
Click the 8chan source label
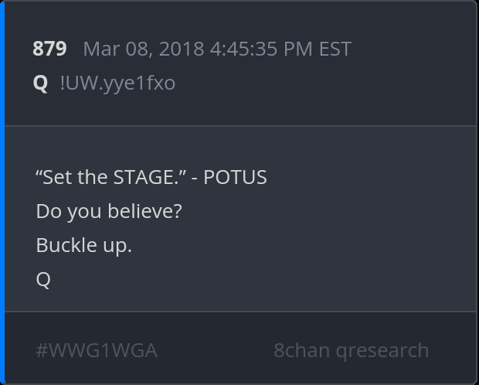tap(301, 350)
